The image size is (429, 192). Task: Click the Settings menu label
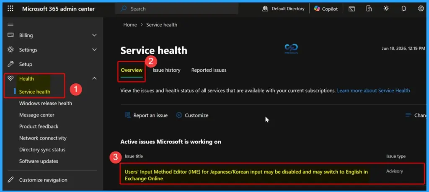tap(28, 49)
